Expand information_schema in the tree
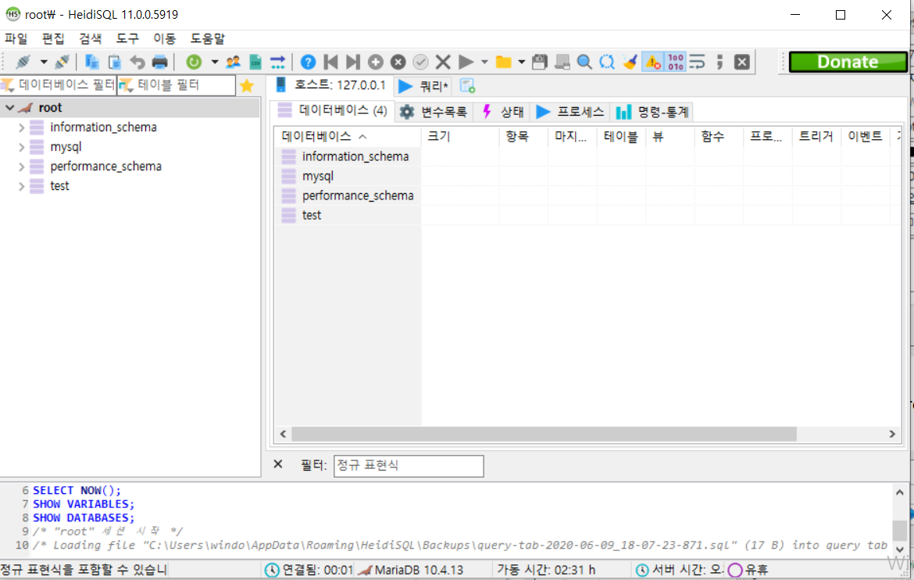Viewport: 914px width, 580px height. click(x=22, y=127)
